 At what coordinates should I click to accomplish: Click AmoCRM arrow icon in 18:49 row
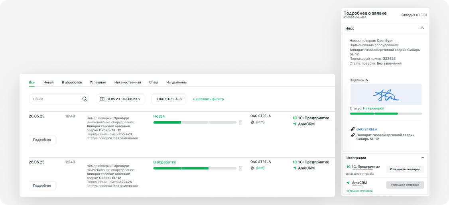point(294,124)
